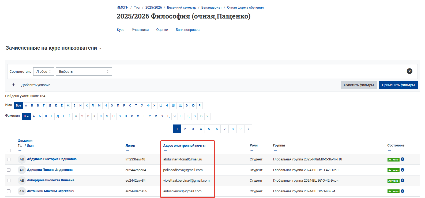The image size is (425, 198).
Task: Open info icon for Абдулина Виктория status
Action: (x=403, y=159)
